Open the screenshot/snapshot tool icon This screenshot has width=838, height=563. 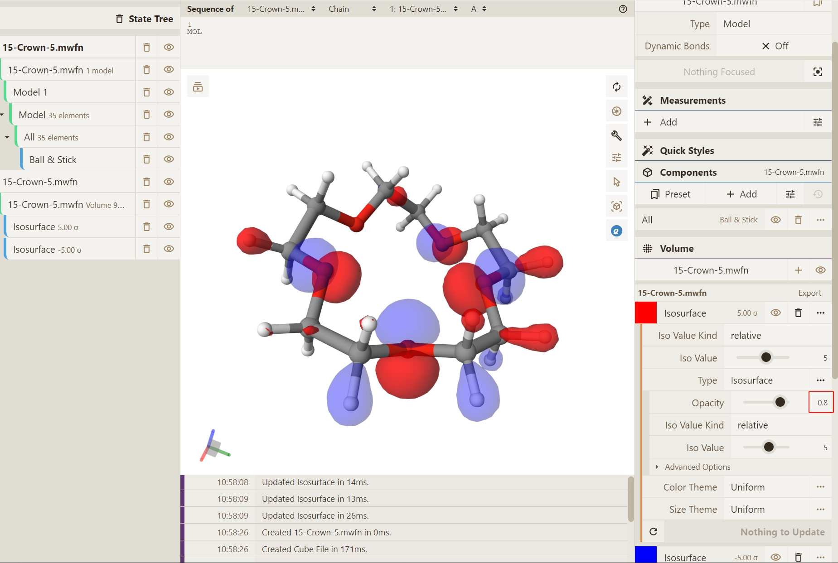pos(616,111)
